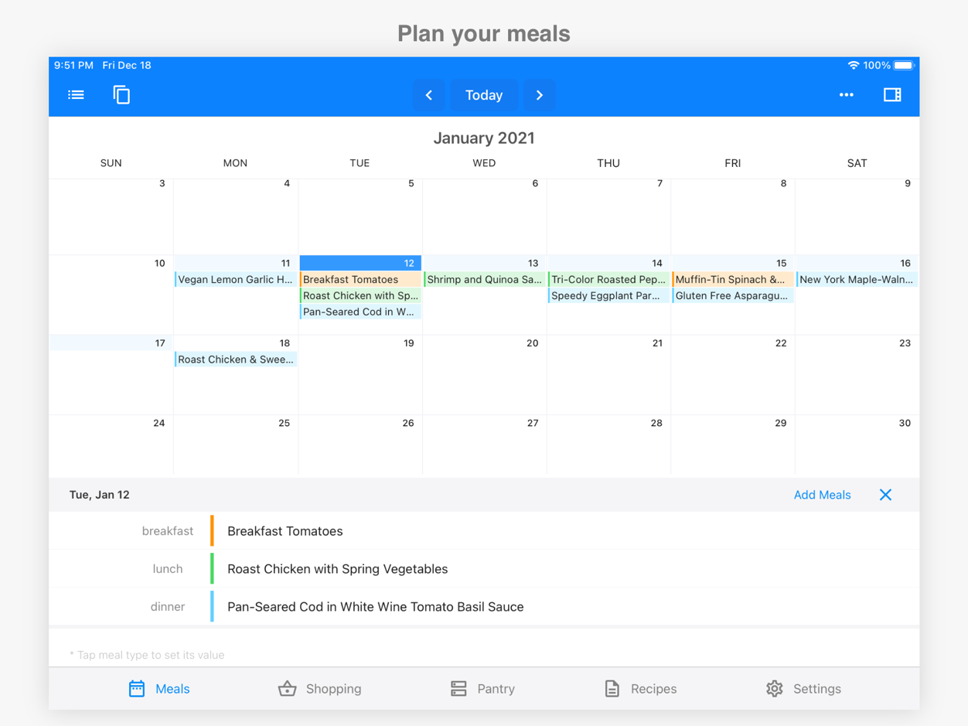This screenshot has width=968, height=726.
Task: Select January 30 date cell
Action: [x=857, y=445]
